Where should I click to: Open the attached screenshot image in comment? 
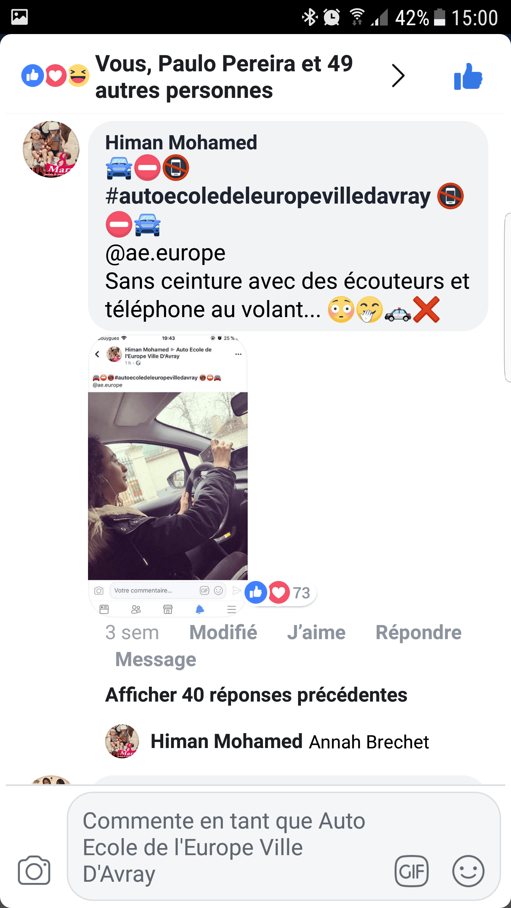(x=168, y=476)
